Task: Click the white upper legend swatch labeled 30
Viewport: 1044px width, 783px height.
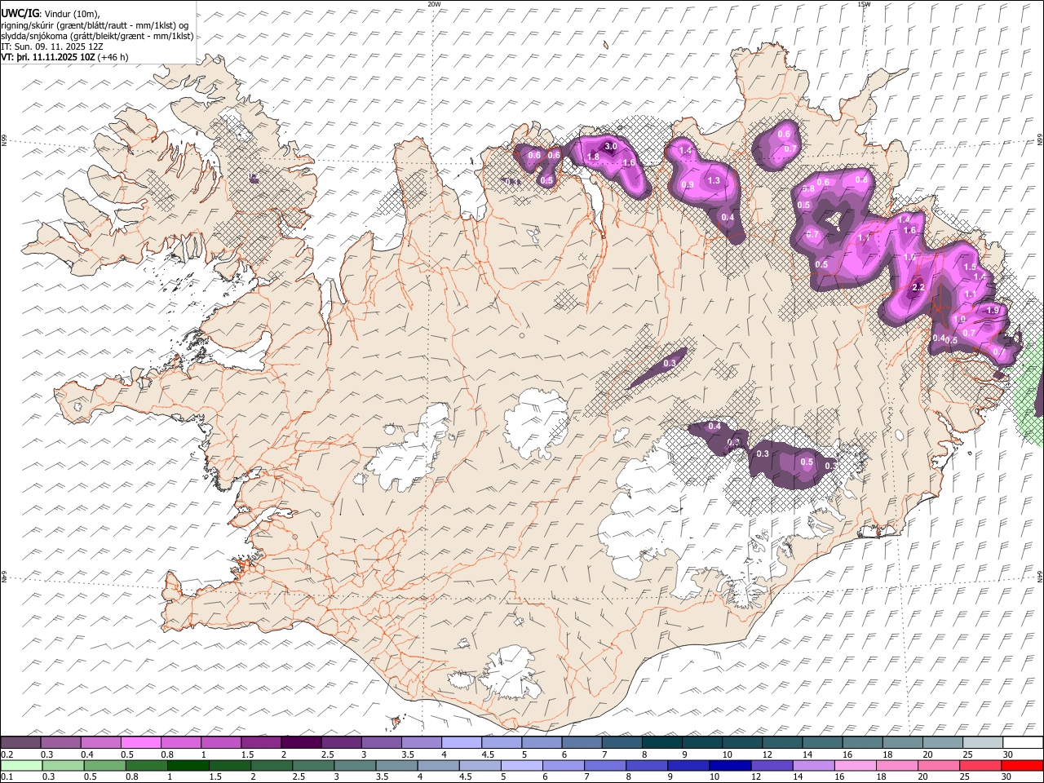Action: [x=1023, y=743]
